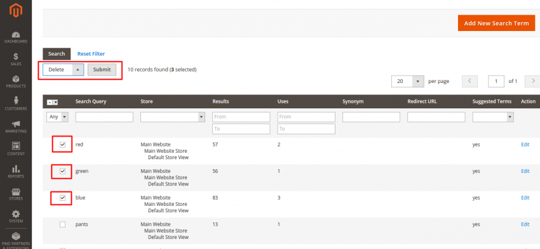540x249 pixels.
Task: Sort by Search Query column header
Action: (x=91, y=101)
